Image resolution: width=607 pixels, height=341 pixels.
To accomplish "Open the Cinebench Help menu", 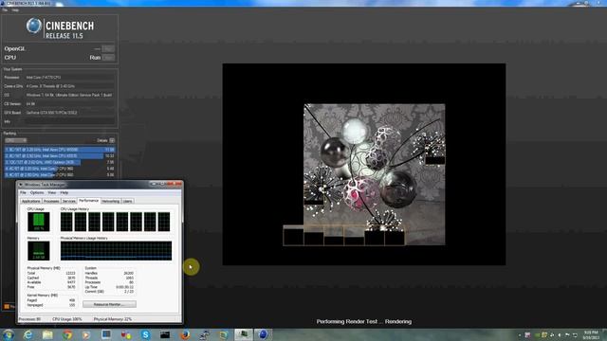I will pyautogui.click(x=15, y=10).
